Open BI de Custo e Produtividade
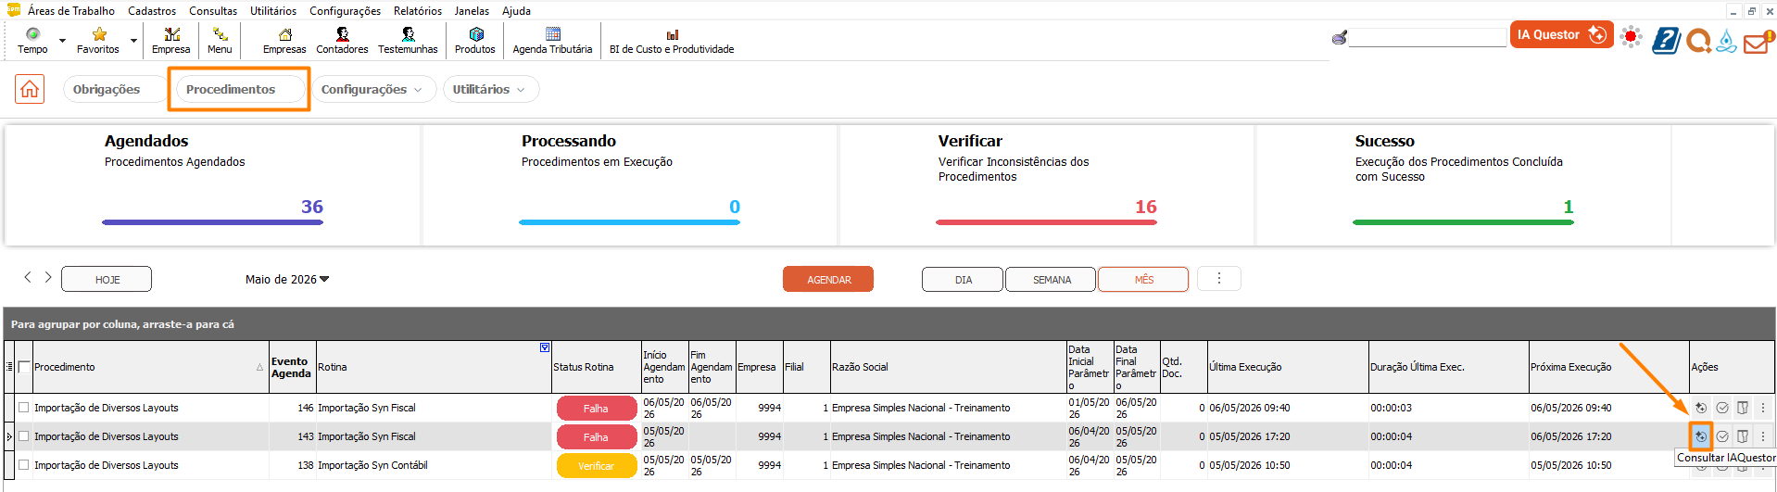 click(x=672, y=40)
